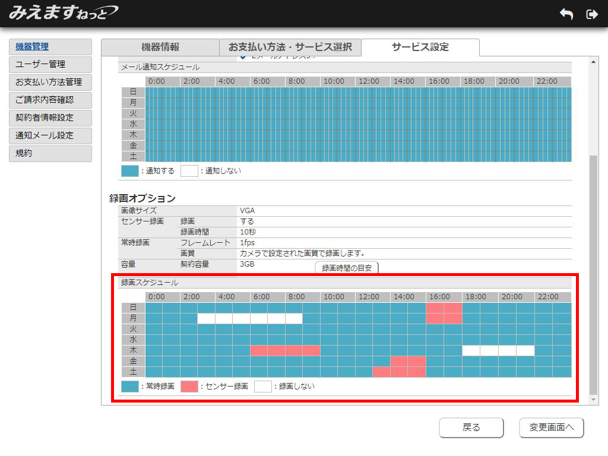Go to ユーザー管理 in sidebar
Image resolution: width=608 pixels, height=456 pixels.
click(x=50, y=65)
